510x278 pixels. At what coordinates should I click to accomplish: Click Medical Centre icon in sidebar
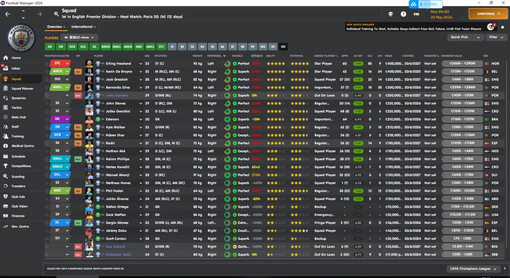point(6,146)
